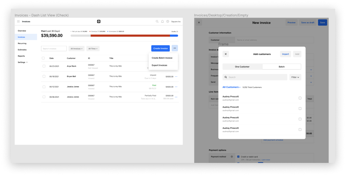Viewport: 346px width, 176px height.
Task: Toggle the select-all checkbox in table header
Action: coord(44,58)
